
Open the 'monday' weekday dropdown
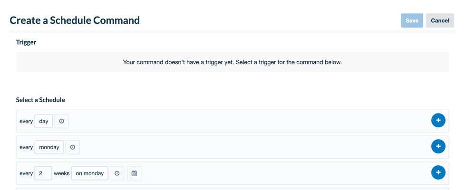point(49,147)
